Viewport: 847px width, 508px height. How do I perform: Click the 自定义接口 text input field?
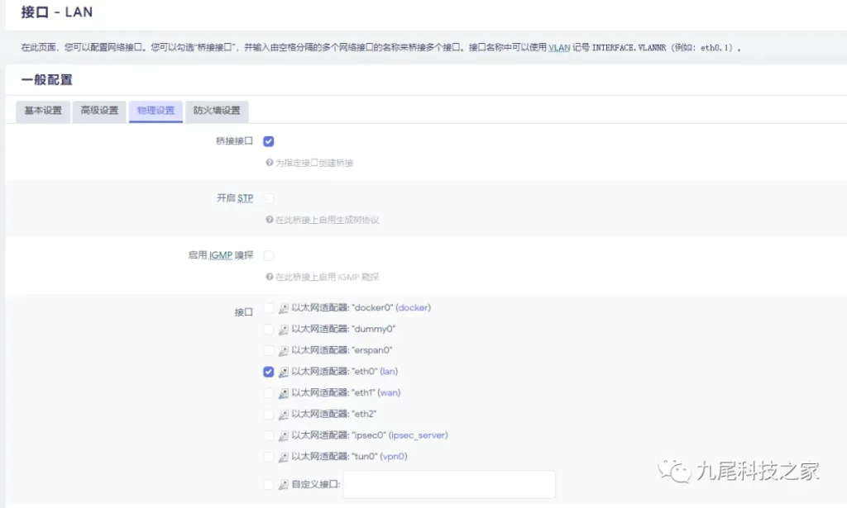(448, 485)
